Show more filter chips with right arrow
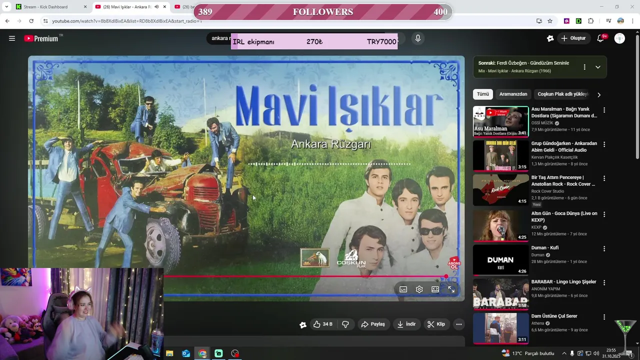The width and height of the screenshot is (640, 360). [599, 94]
